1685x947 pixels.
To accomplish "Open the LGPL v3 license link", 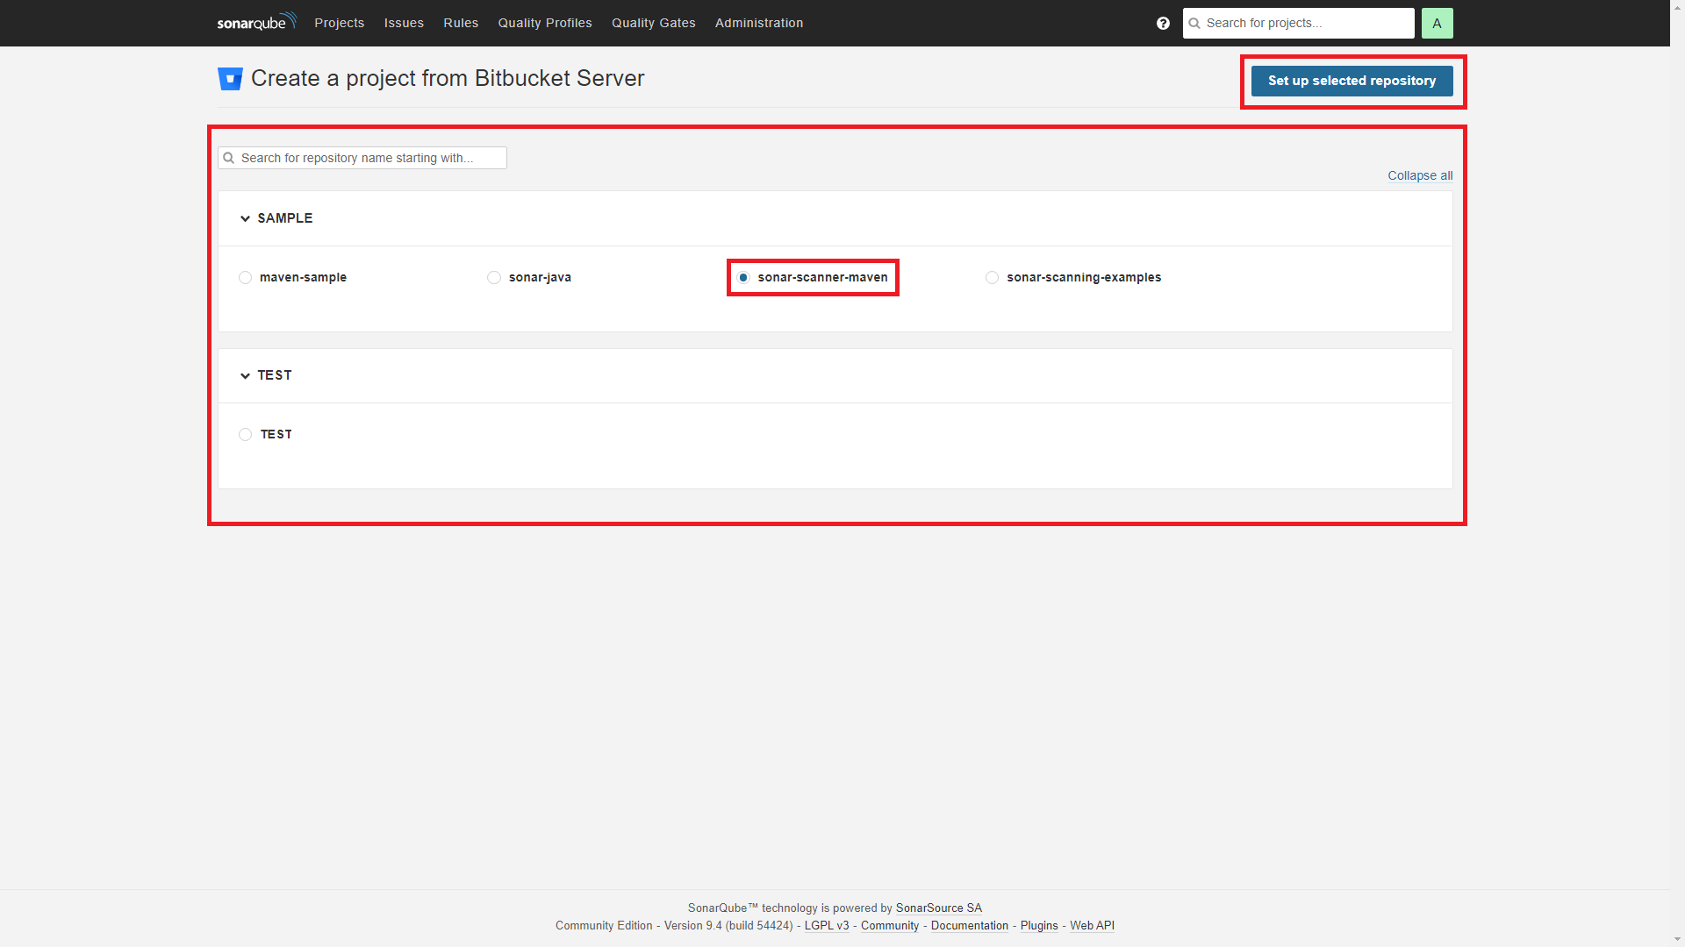I will pos(827,926).
